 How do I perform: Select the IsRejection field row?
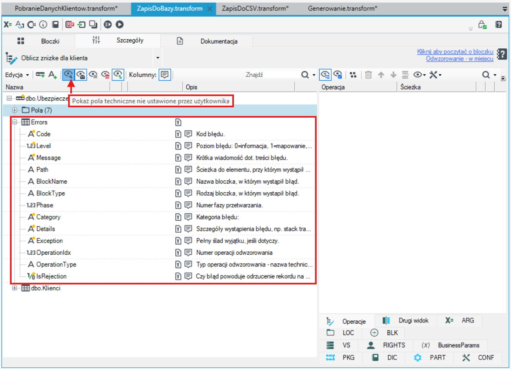pos(159,276)
